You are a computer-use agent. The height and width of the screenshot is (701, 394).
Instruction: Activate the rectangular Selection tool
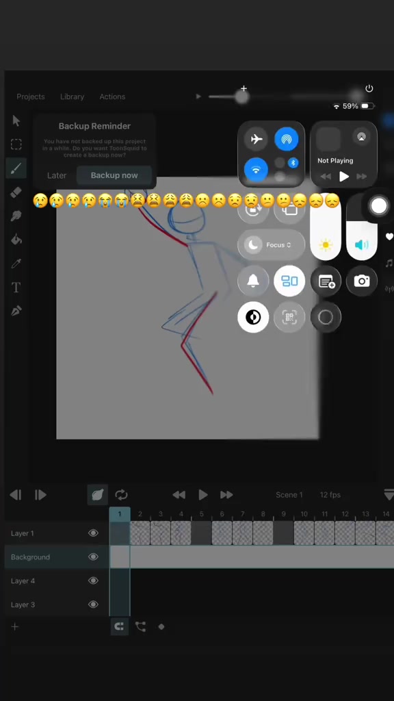pyautogui.click(x=16, y=144)
